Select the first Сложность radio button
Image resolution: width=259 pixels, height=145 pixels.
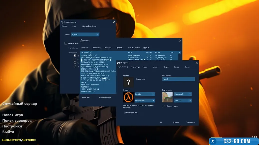coord(75,56)
